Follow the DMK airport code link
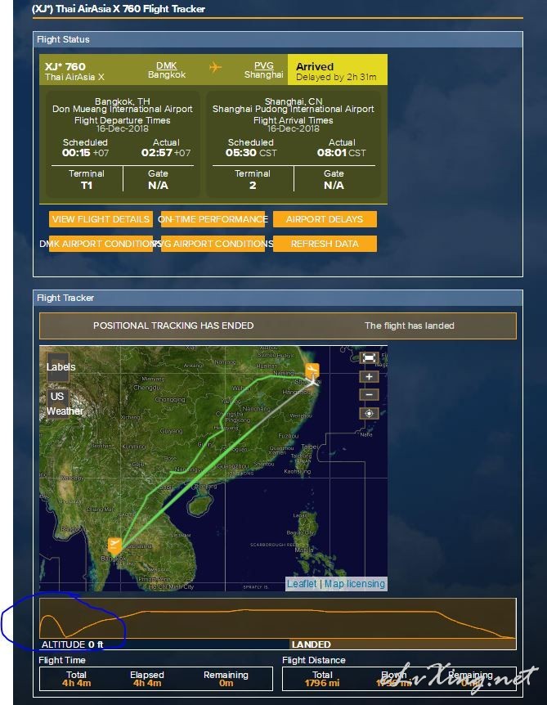The width and height of the screenshot is (547, 705). 167,65
